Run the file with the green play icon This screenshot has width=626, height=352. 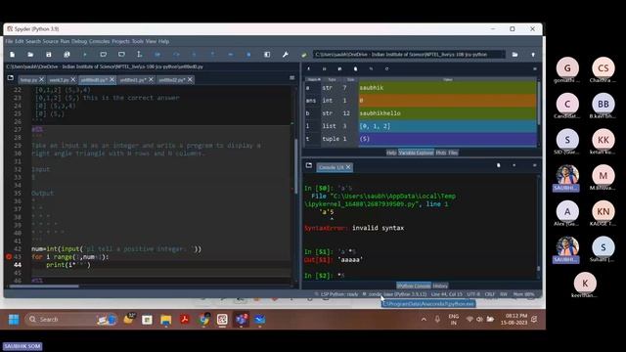(x=85, y=55)
